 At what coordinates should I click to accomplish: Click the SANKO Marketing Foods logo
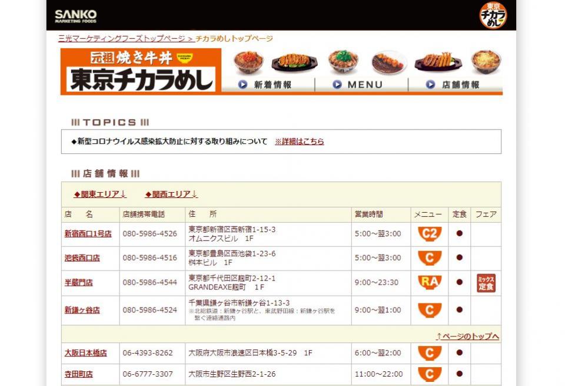coord(75,16)
